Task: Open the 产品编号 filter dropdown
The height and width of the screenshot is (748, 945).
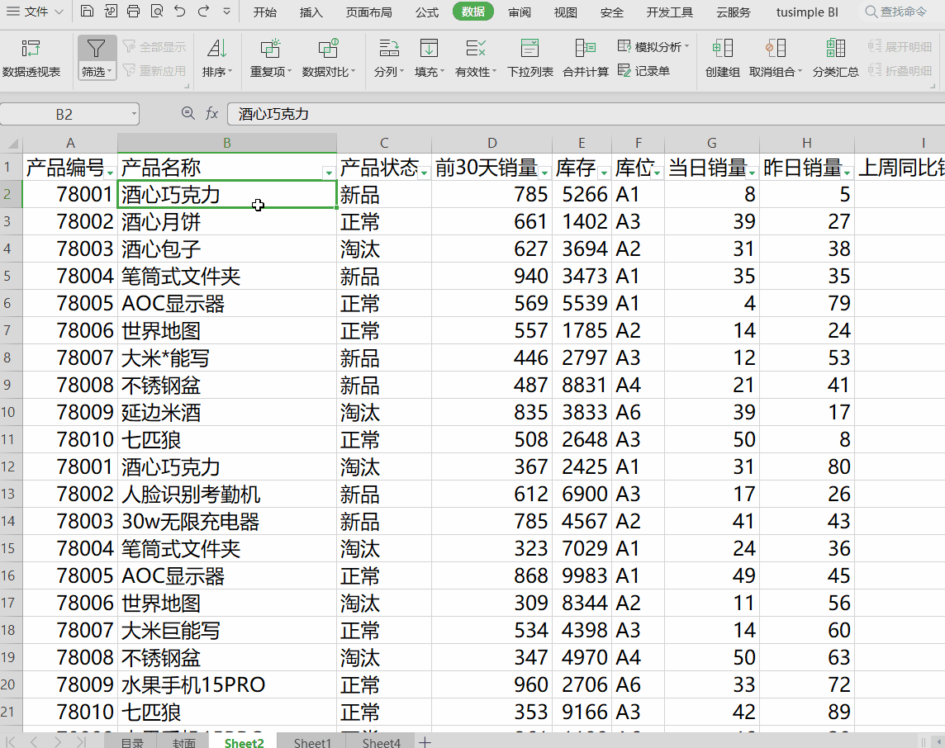Action: [x=110, y=173]
